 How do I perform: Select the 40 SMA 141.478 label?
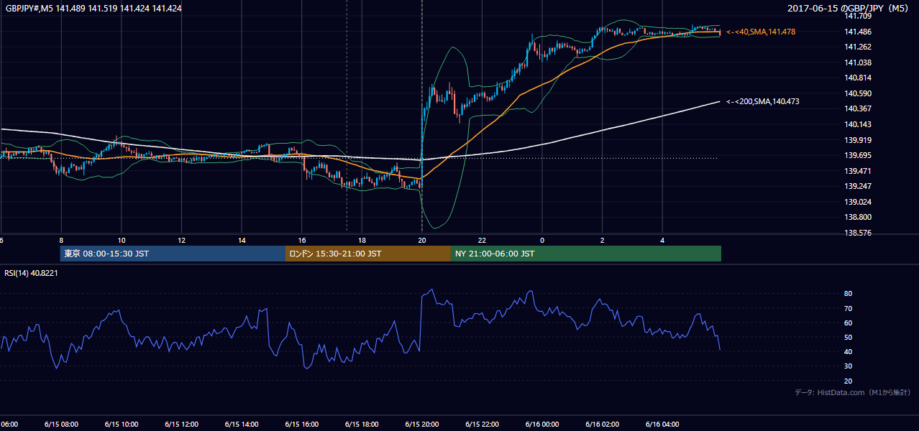(761, 32)
